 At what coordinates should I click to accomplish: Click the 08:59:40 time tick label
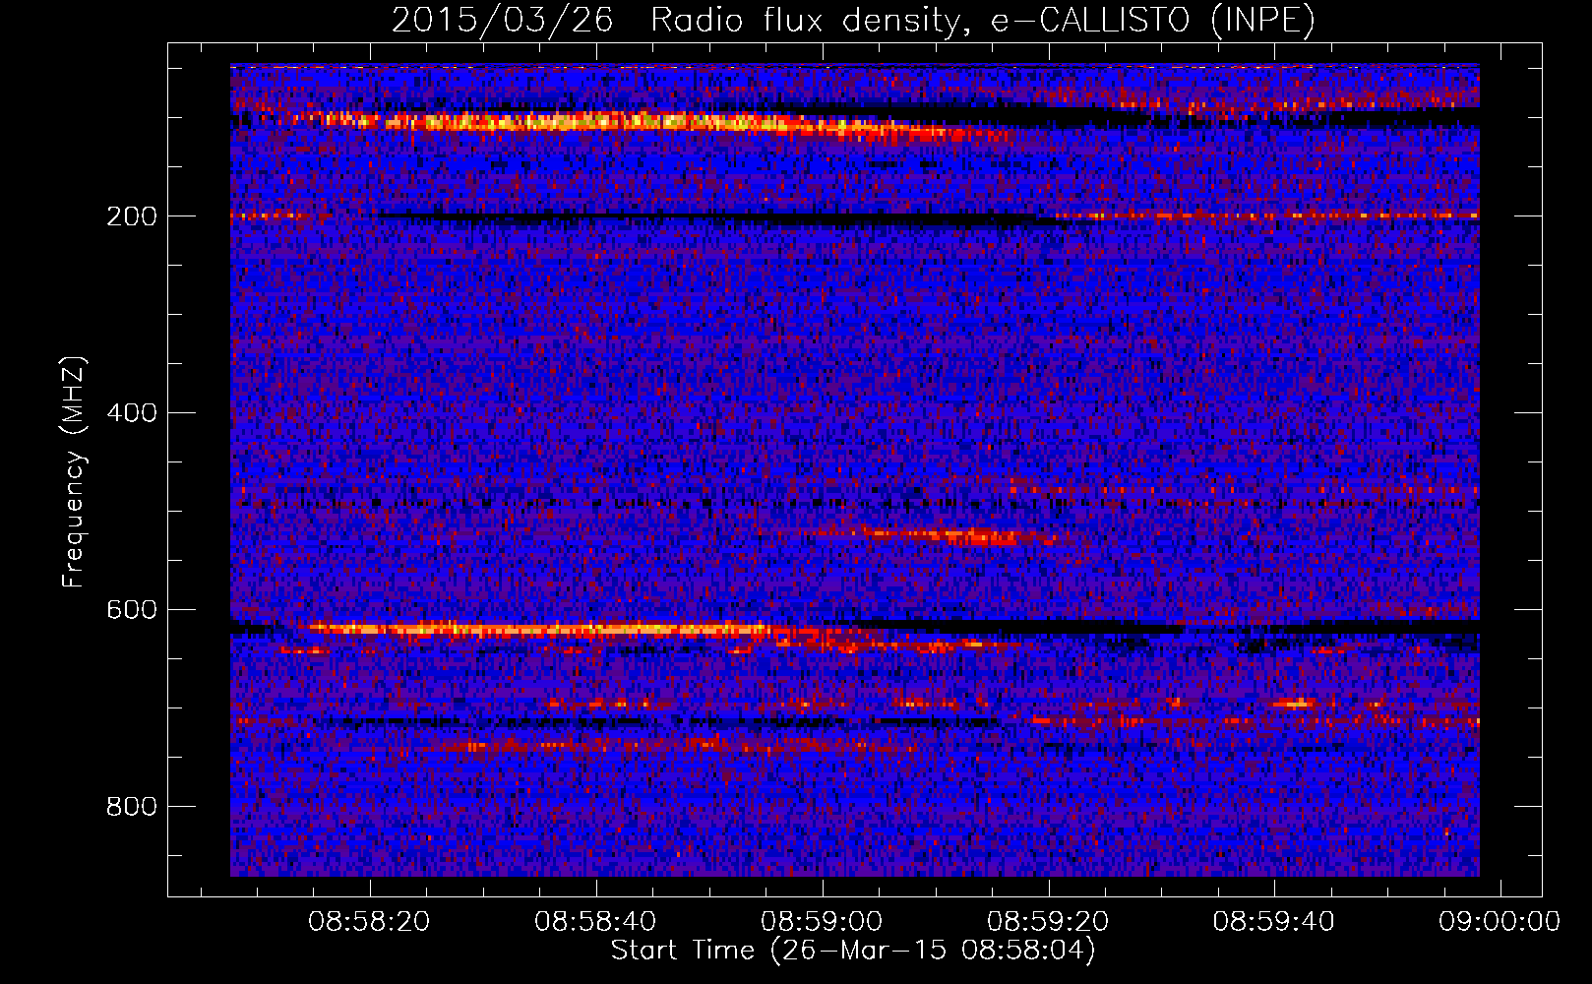[1274, 922]
